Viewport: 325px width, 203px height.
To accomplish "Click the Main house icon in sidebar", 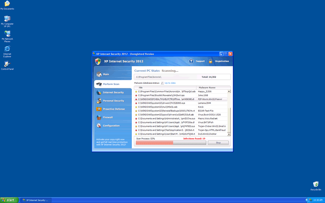I will 99,74.
